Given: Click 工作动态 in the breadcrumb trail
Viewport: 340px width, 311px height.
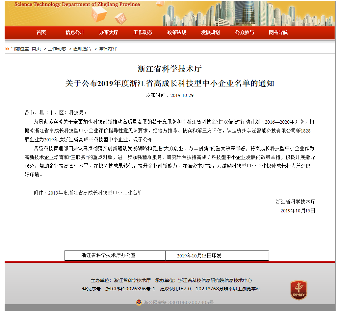Looking at the screenshot, I should (x=57, y=49).
